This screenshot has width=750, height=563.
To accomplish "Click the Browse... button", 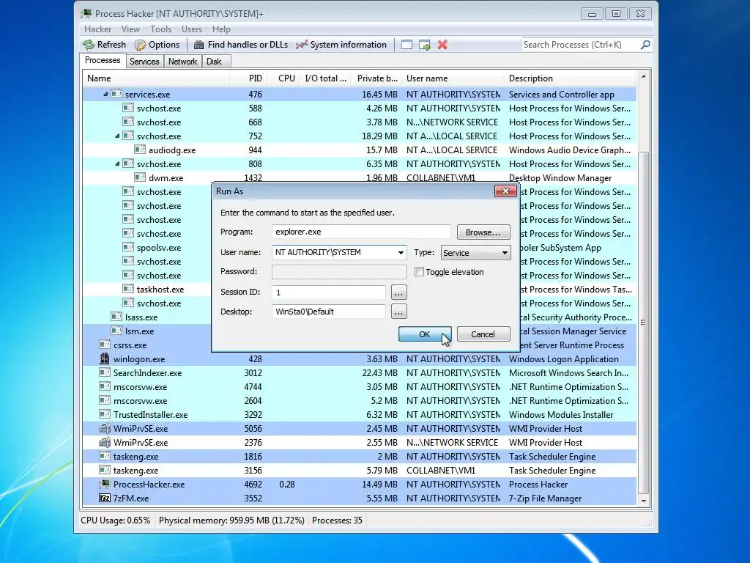I will tap(483, 232).
